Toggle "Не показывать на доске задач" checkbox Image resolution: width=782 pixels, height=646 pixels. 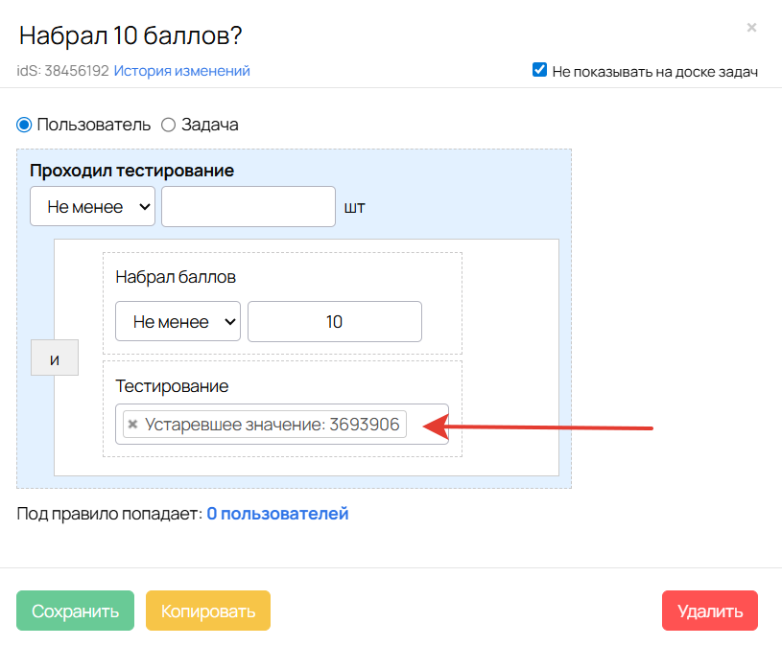(x=540, y=70)
